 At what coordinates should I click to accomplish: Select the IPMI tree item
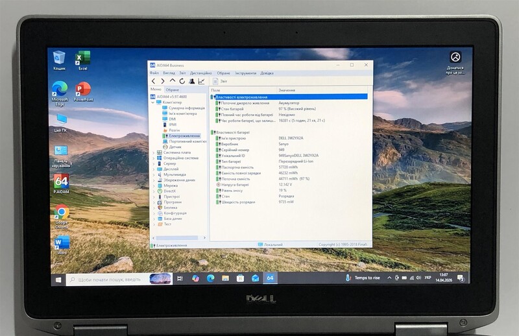[169, 125]
